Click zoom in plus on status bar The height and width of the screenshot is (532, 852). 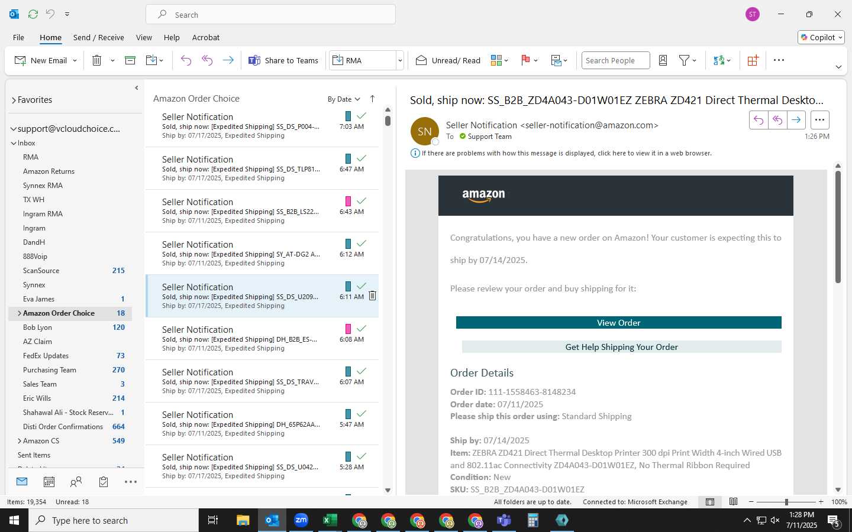click(821, 502)
